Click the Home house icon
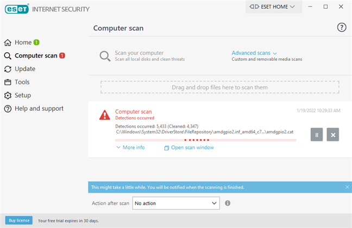The image size is (352, 228). (x=8, y=42)
